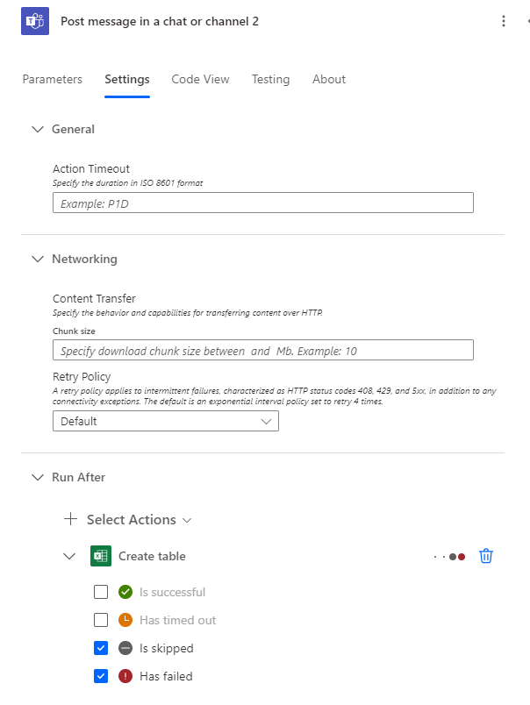Image resolution: width=530 pixels, height=705 pixels.
Task: Click the Action Timeout input field
Action: pyautogui.click(x=263, y=203)
